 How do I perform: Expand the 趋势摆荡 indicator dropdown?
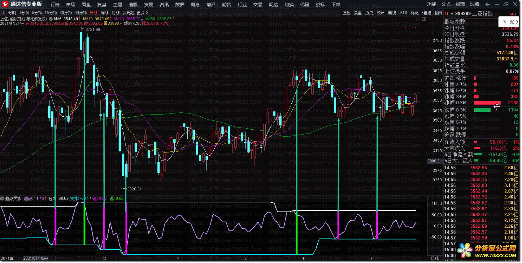2,198
